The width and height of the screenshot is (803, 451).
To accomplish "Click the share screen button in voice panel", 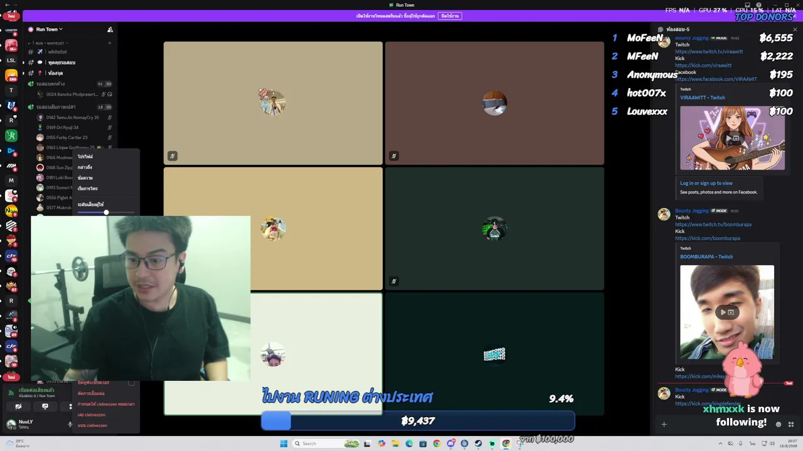I will point(45,407).
